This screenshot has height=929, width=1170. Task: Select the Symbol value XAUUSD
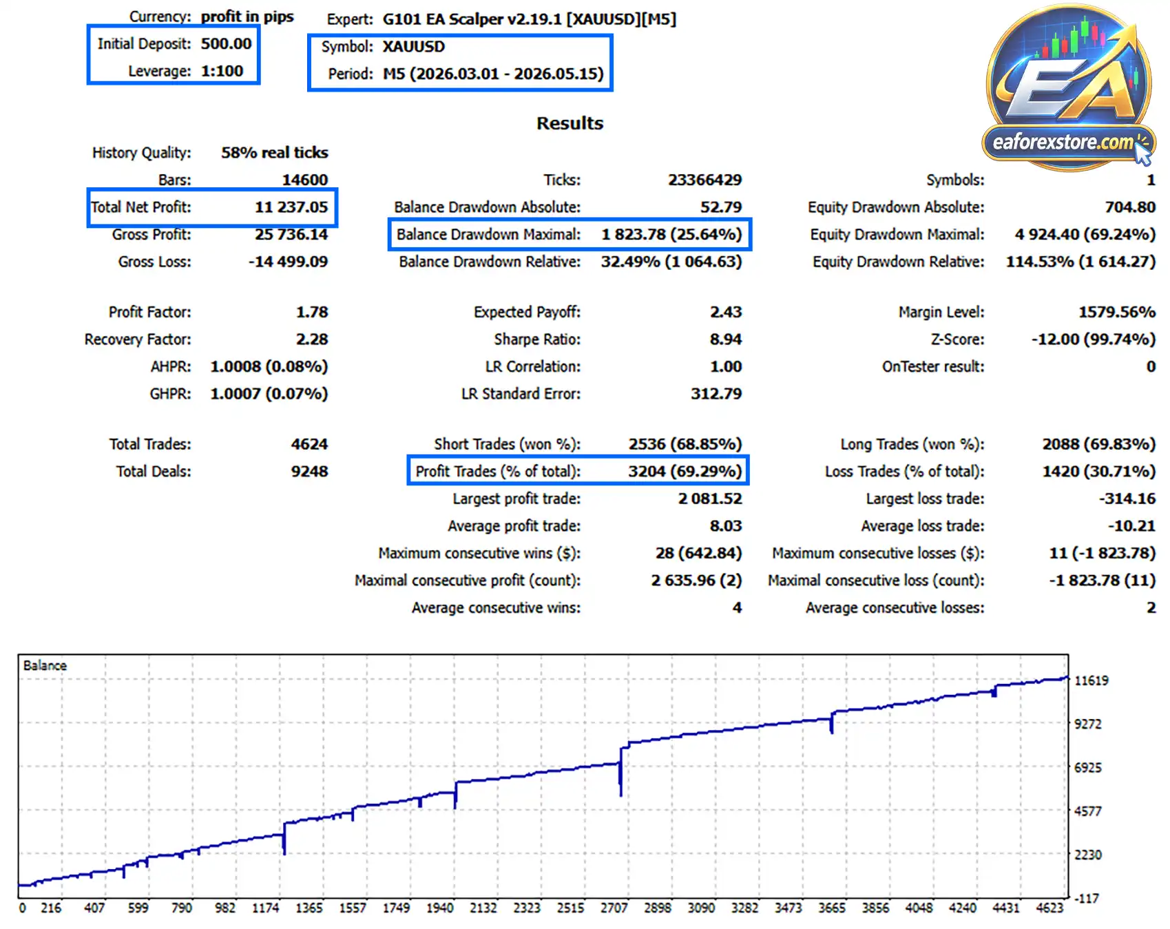pos(414,46)
